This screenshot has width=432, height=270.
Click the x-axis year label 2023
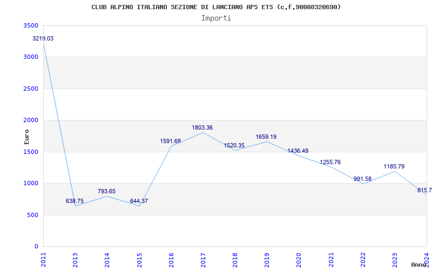395,260
